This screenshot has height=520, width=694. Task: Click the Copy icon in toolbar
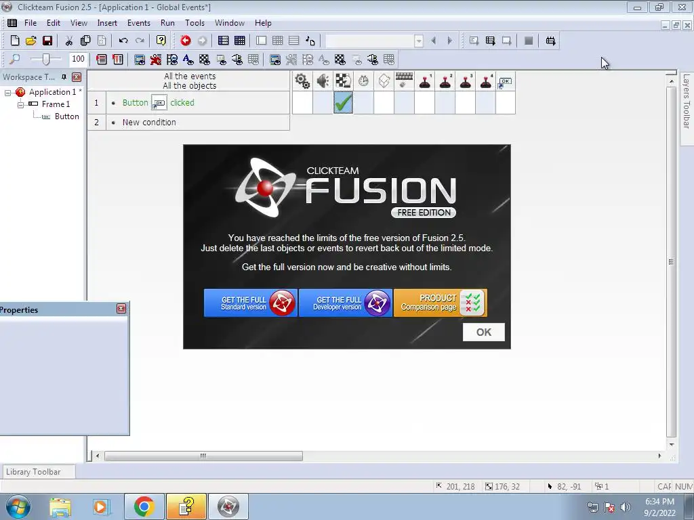[85, 41]
